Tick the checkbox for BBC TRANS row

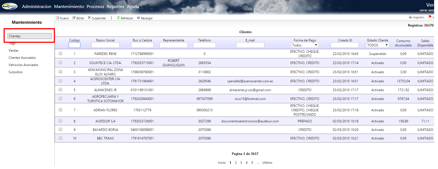(60, 138)
